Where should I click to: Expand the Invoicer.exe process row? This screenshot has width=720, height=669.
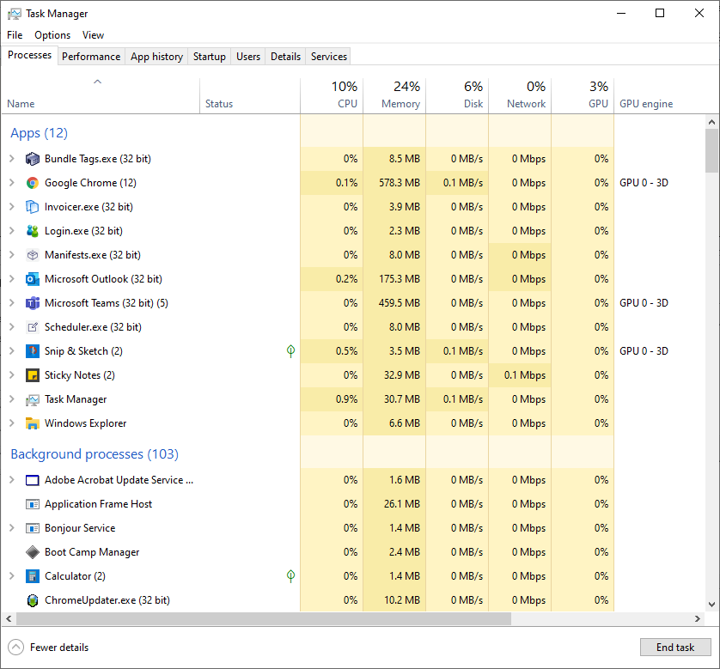[x=12, y=207]
